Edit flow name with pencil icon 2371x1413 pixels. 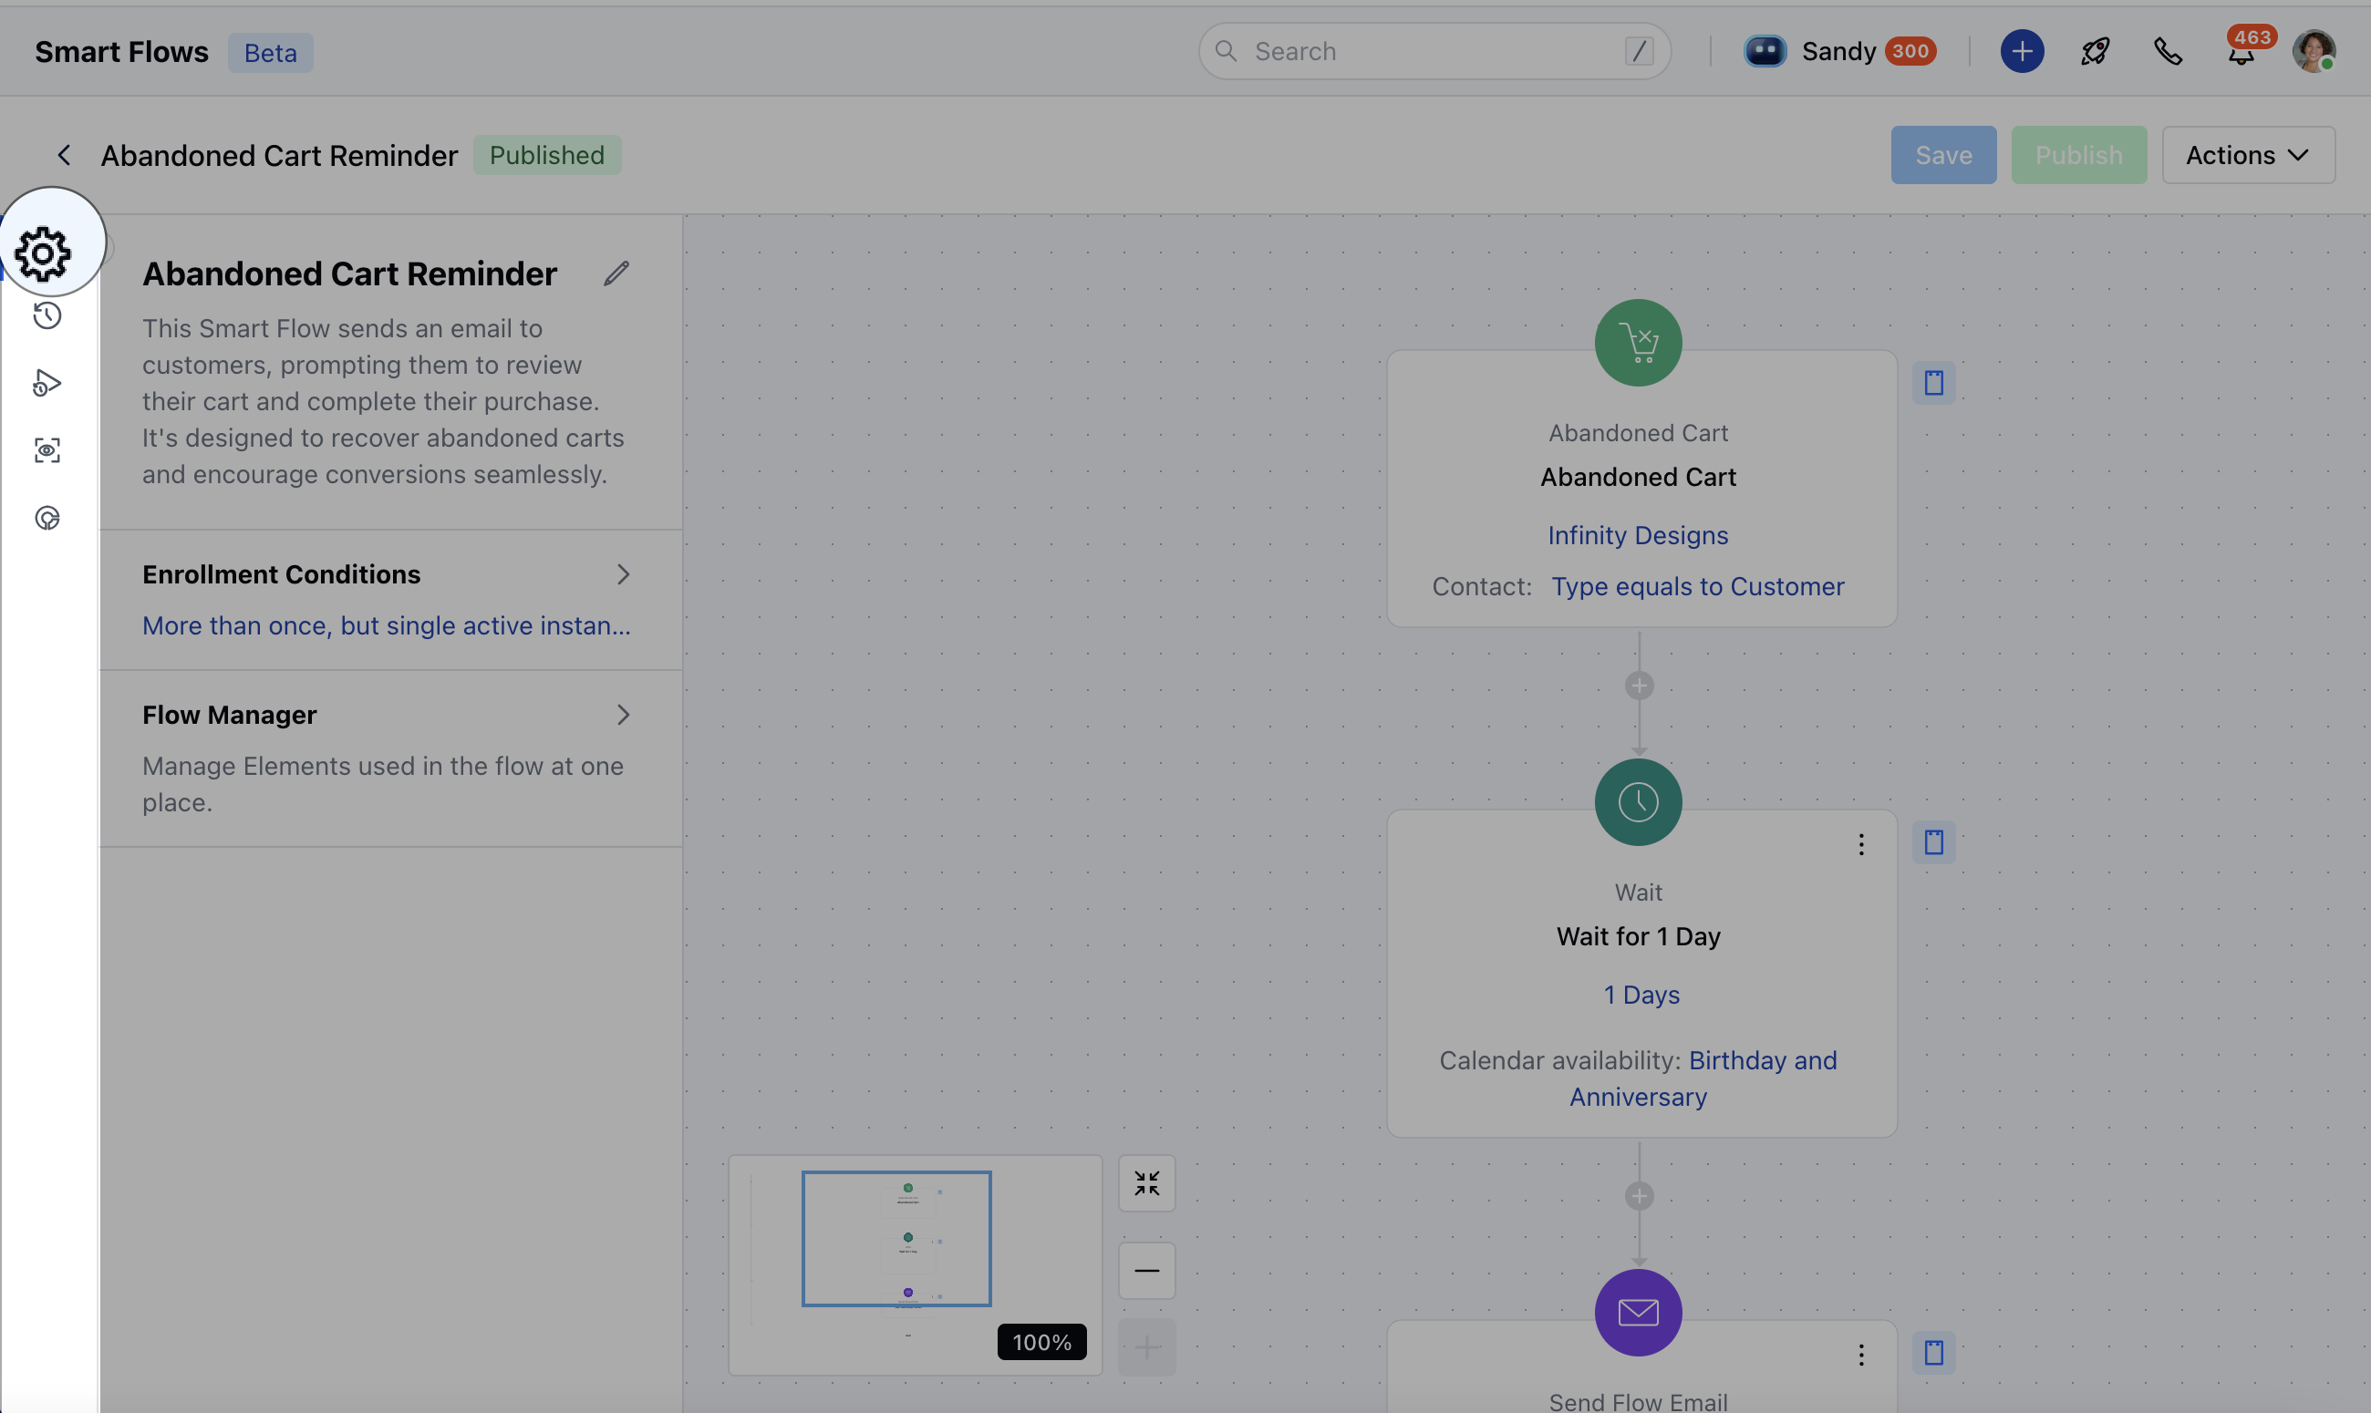click(616, 274)
